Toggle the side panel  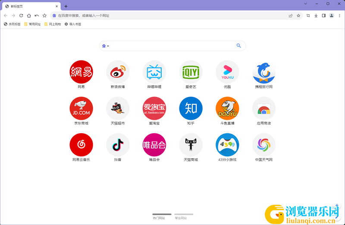(324, 16)
